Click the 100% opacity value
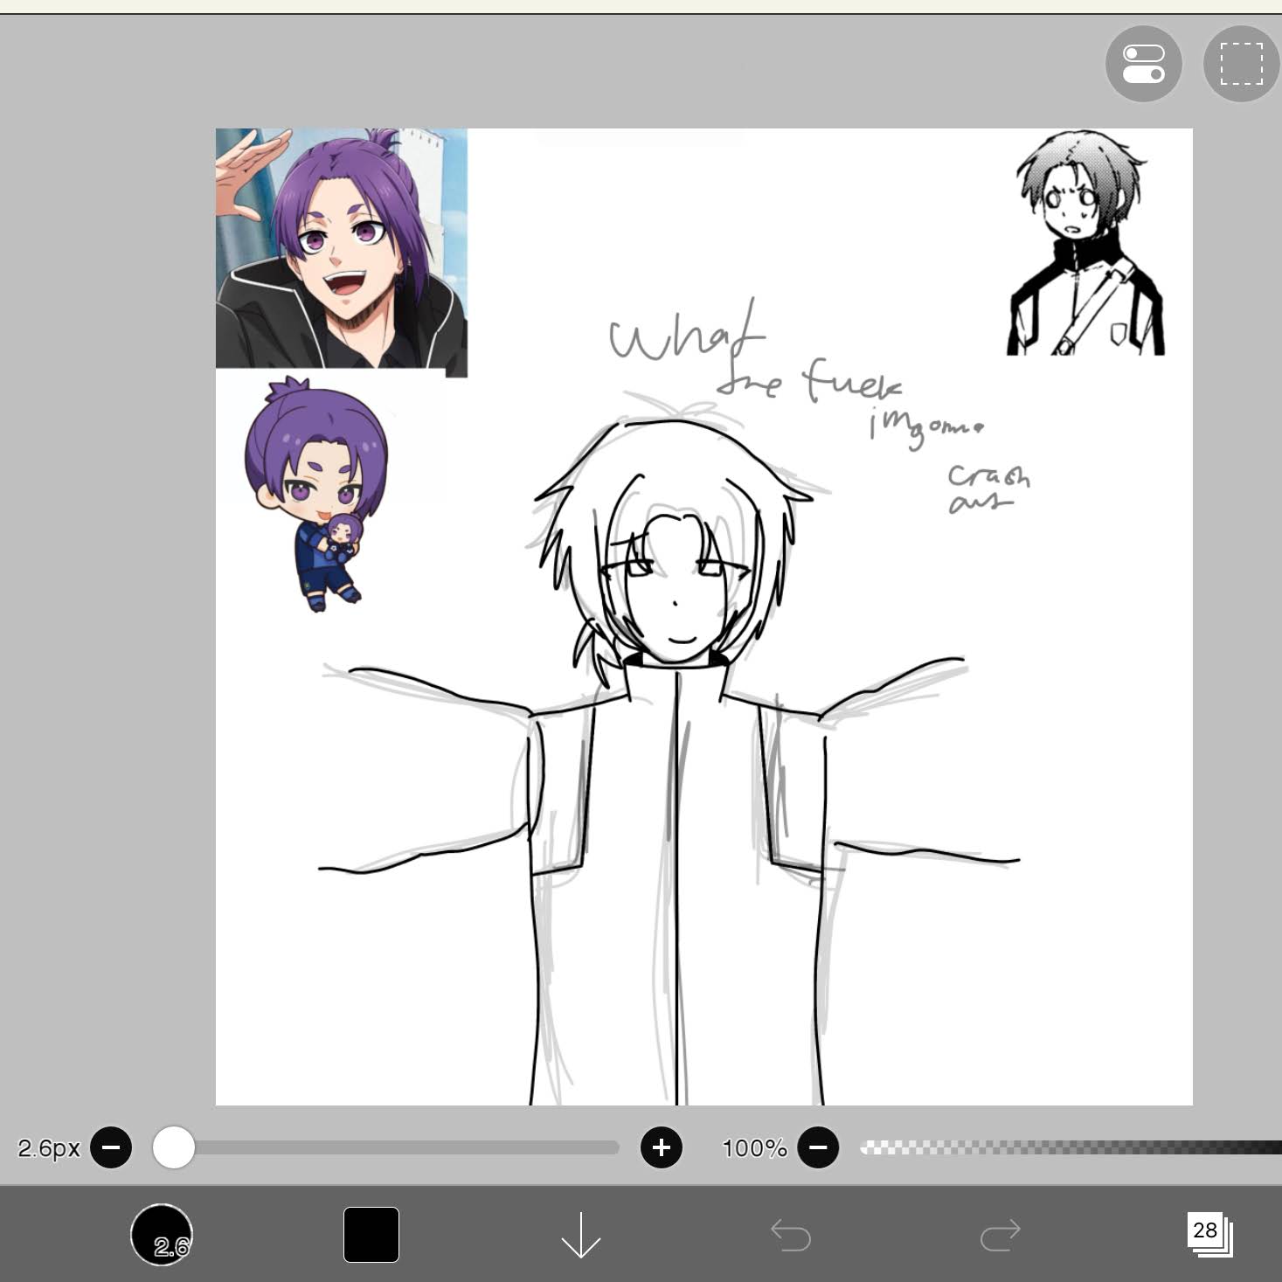The width and height of the screenshot is (1282, 1282). [x=755, y=1147]
